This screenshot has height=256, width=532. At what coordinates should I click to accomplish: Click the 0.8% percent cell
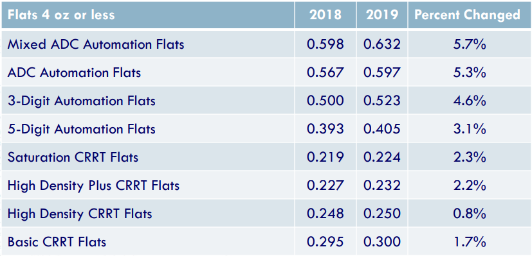tap(470, 214)
